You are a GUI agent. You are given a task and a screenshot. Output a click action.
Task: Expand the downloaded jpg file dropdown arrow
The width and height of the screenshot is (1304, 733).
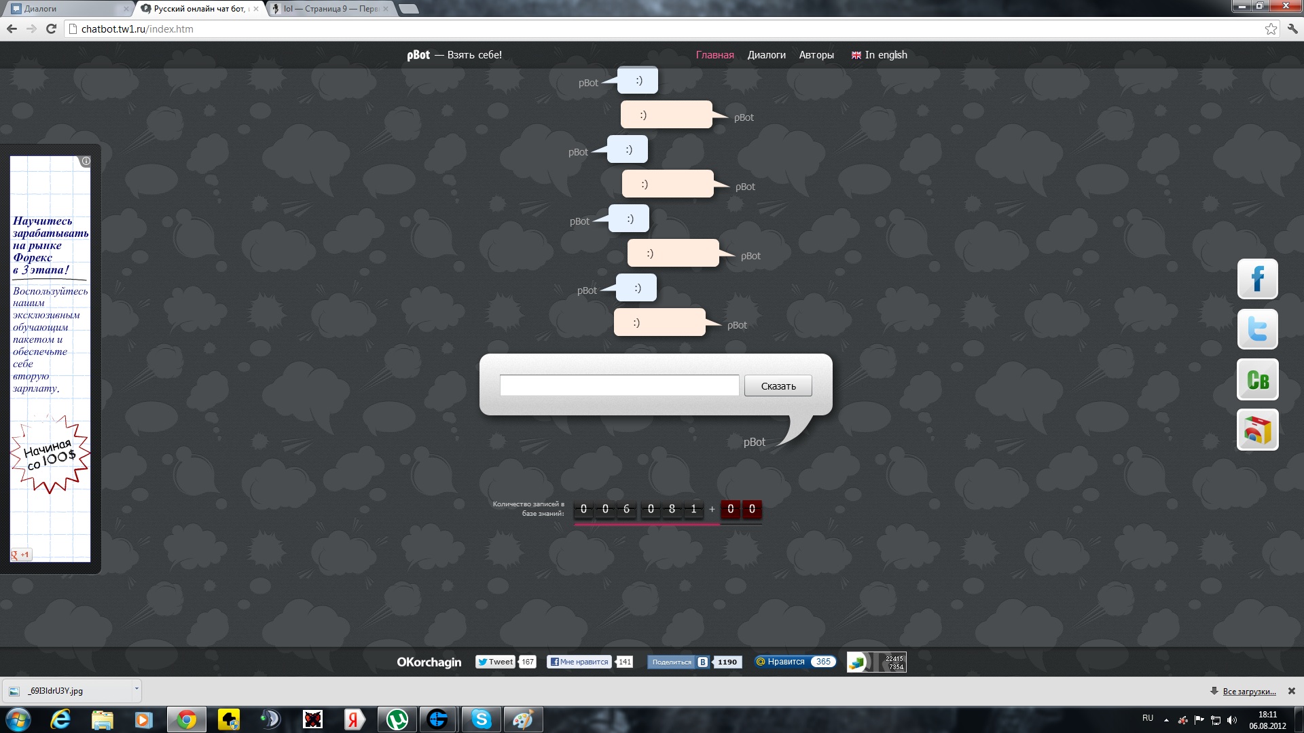[137, 689]
